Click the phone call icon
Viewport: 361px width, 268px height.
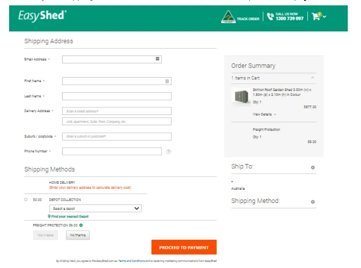pos(271,17)
